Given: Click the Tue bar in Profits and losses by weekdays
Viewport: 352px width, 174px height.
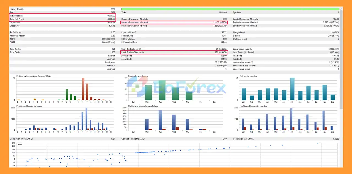Looking at the screenshot, I should pyautogui.click(x=160, y=120).
